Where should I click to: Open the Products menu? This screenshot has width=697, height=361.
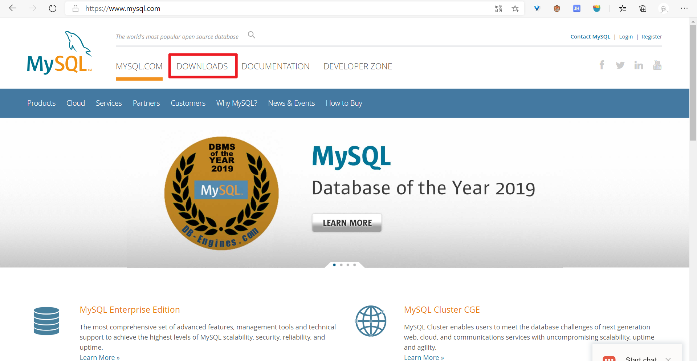coord(41,103)
